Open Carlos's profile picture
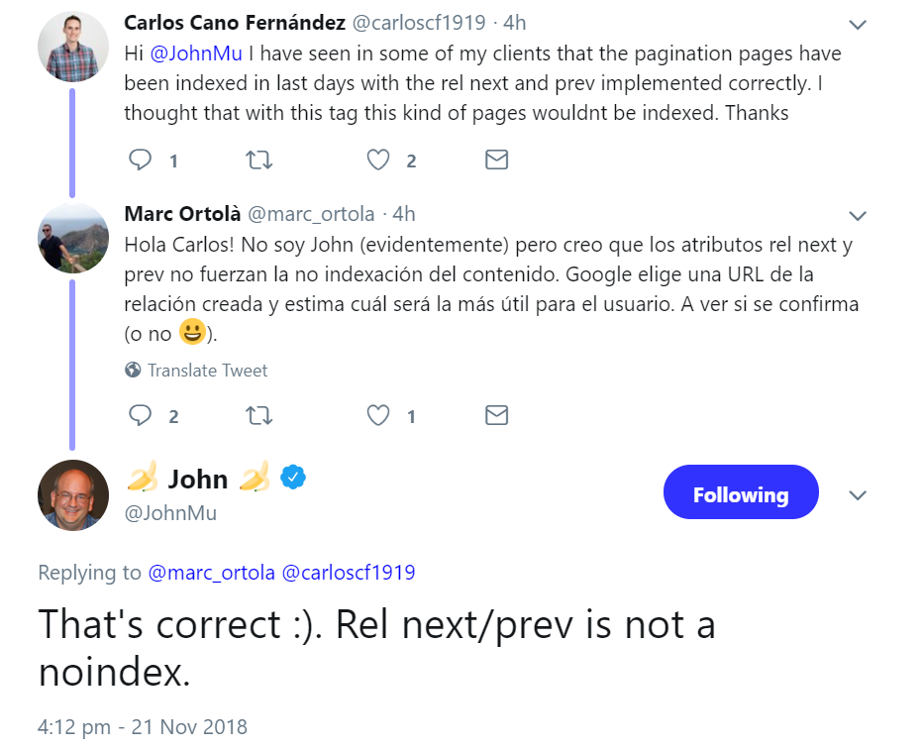 pos(72,46)
